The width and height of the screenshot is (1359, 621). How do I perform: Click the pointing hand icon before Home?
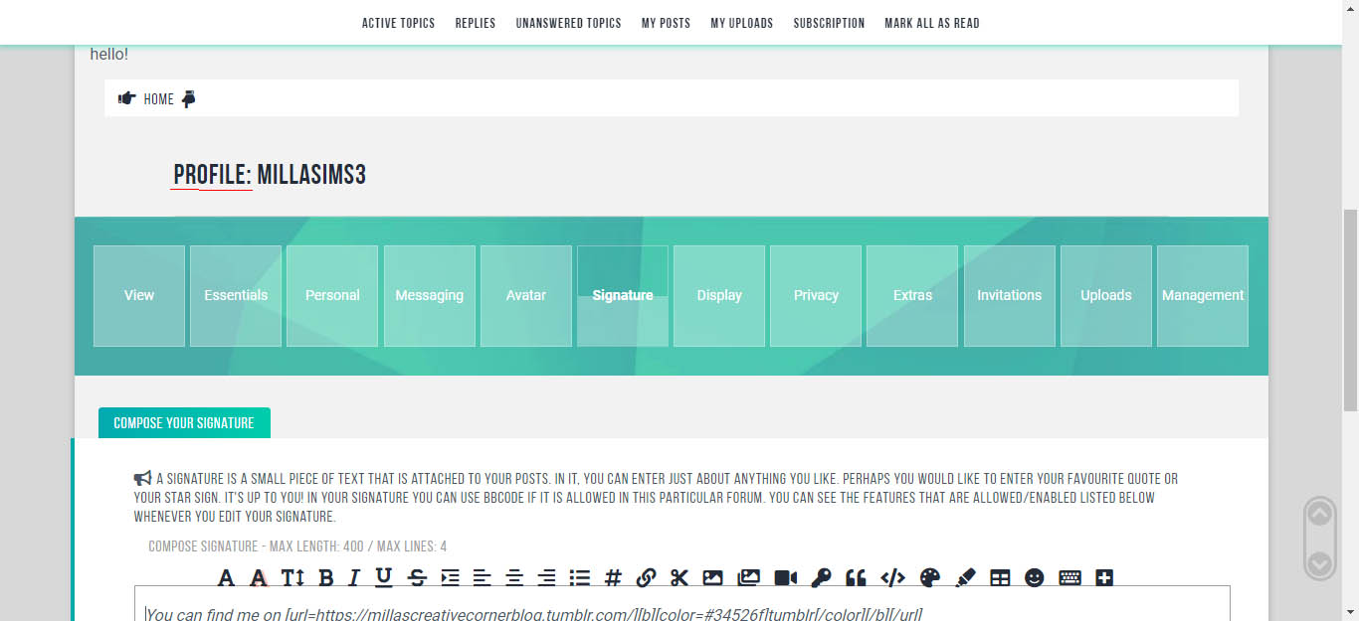coord(126,98)
